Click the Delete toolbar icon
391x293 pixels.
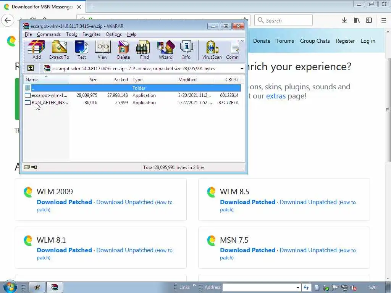click(x=123, y=50)
